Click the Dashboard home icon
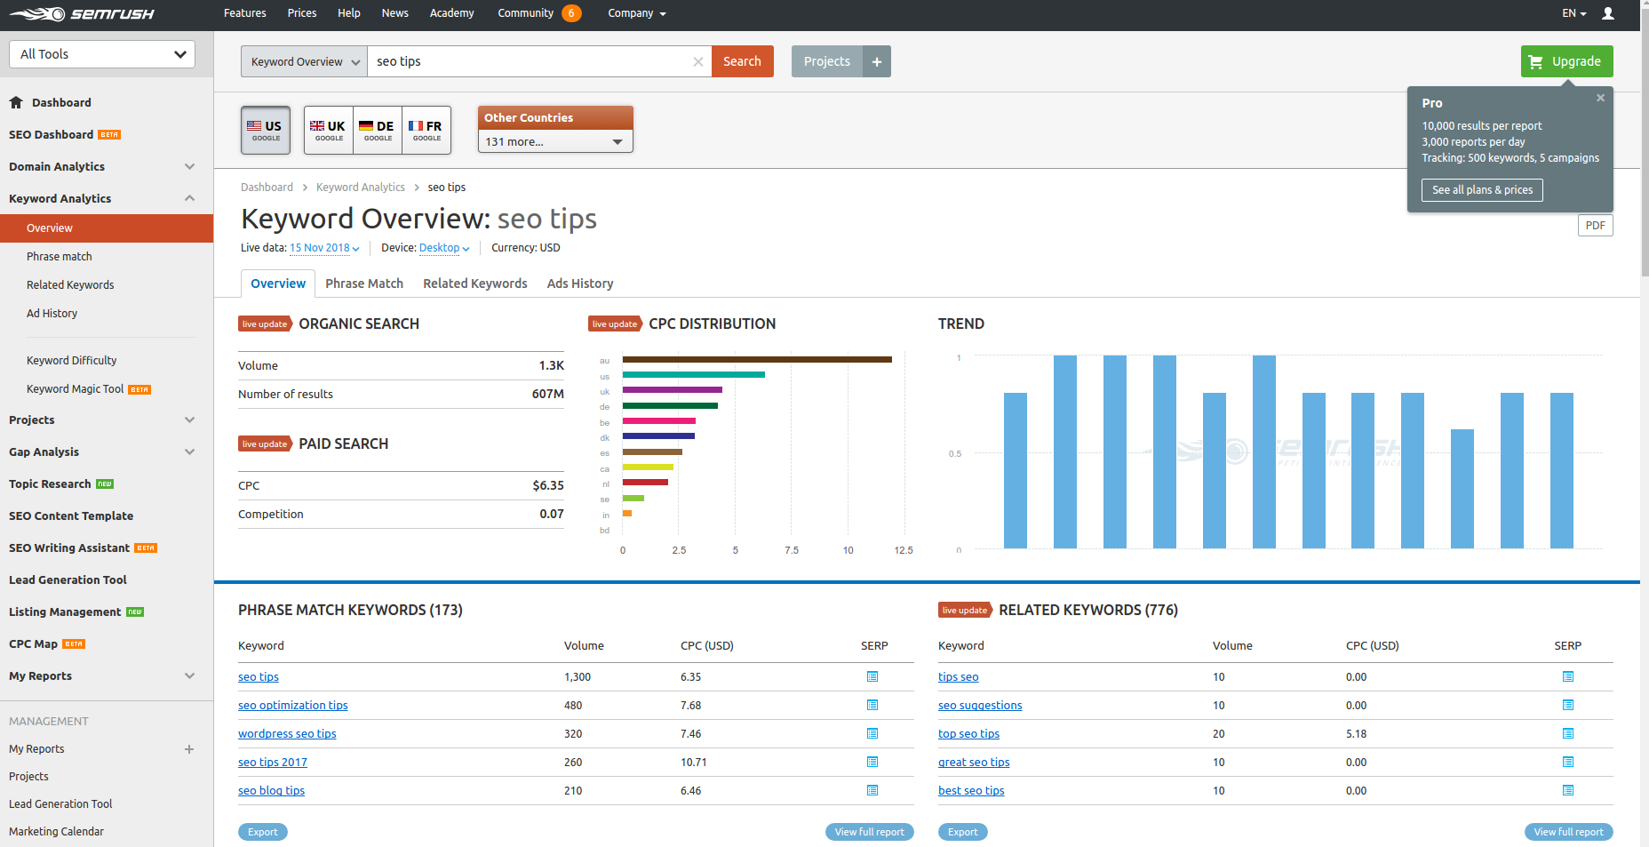1649x847 pixels. [16, 102]
